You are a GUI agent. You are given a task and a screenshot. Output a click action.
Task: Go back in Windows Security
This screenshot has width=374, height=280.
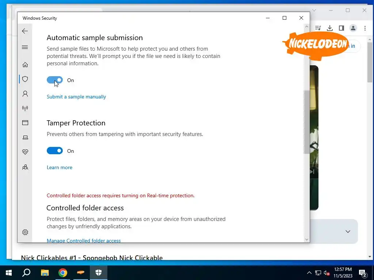25,31
